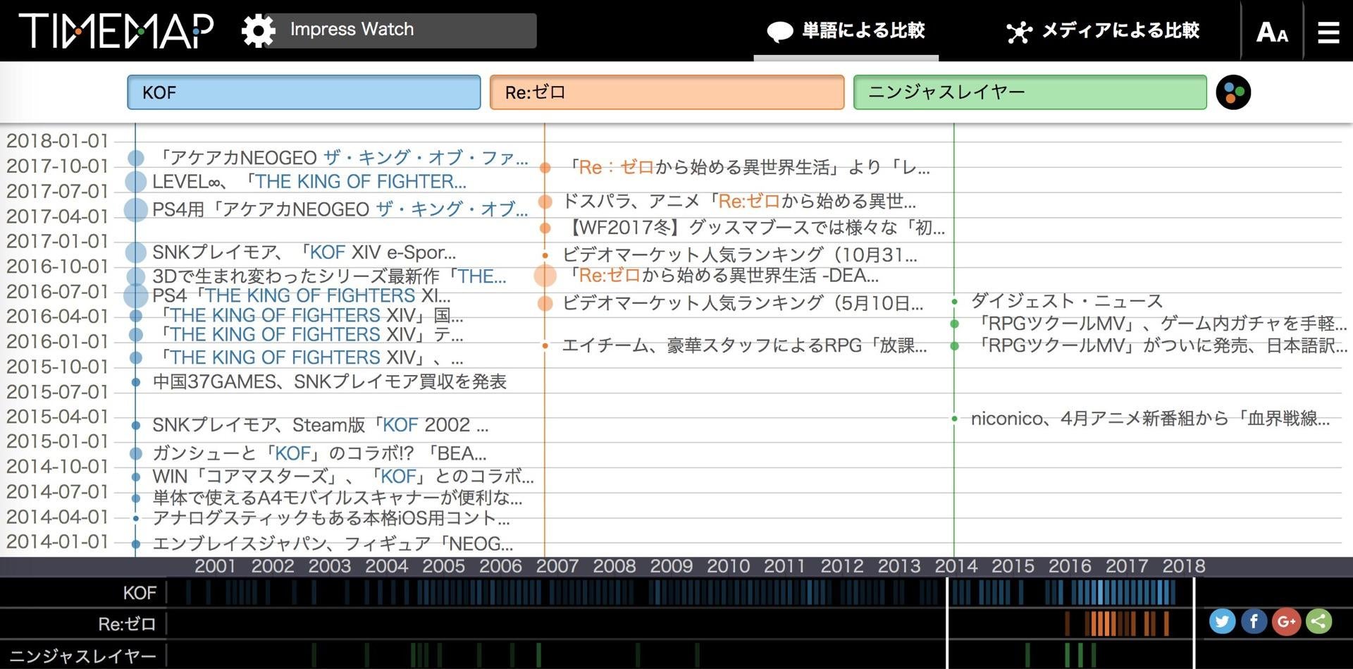Click the TIMEMAP logo

[116, 30]
